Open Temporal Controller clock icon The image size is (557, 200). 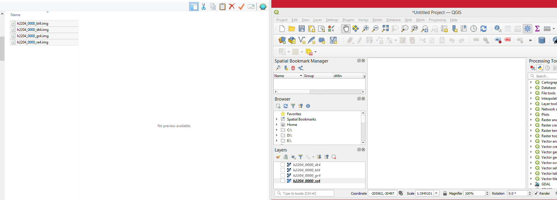coord(474,29)
